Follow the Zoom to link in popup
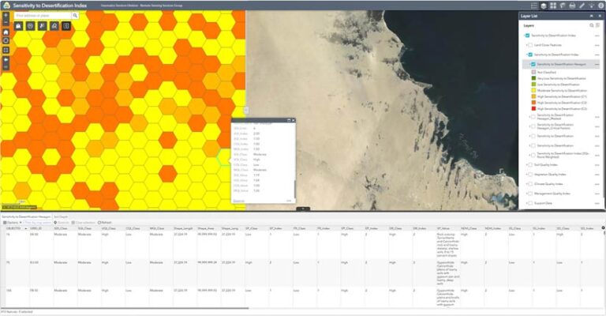This screenshot has width=606, height=316. [238, 201]
